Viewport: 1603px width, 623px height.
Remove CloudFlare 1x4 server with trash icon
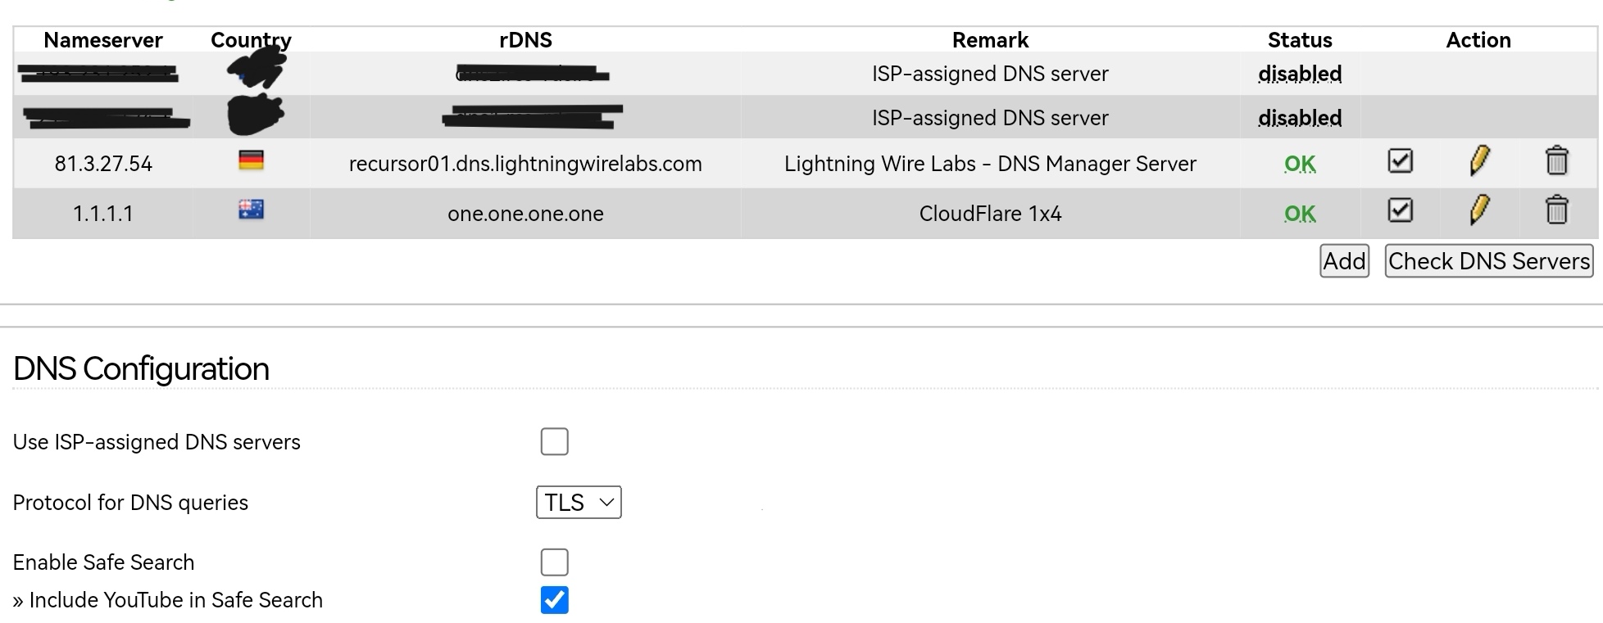[x=1556, y=210]
